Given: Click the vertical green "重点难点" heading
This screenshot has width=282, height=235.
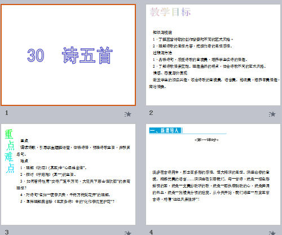Looking at the screenshot, I should click(9, 151).
